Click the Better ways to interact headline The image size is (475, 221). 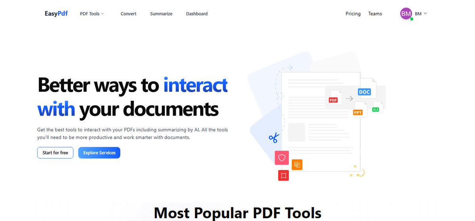click(x=133, y=96)
